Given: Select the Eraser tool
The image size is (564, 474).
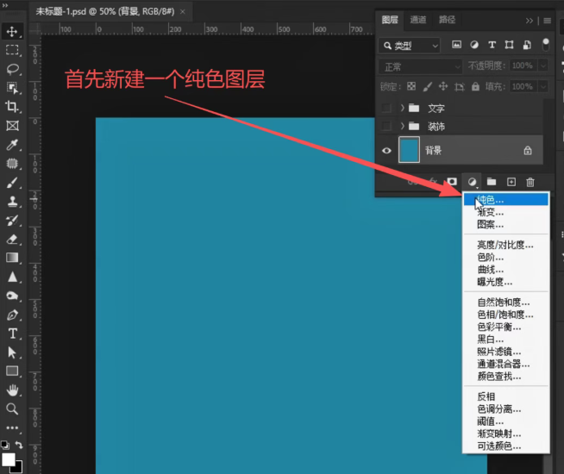Looking at the screenshot, I should (x=12, y=239).
